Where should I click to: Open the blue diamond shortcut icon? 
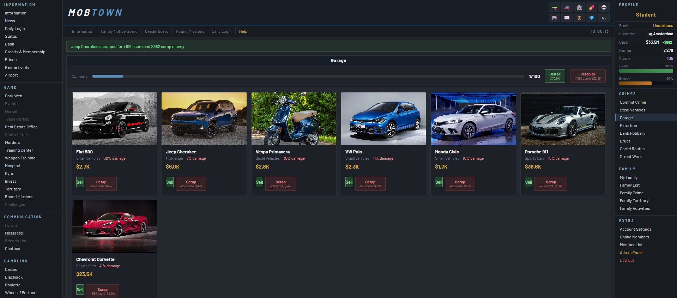592,18
